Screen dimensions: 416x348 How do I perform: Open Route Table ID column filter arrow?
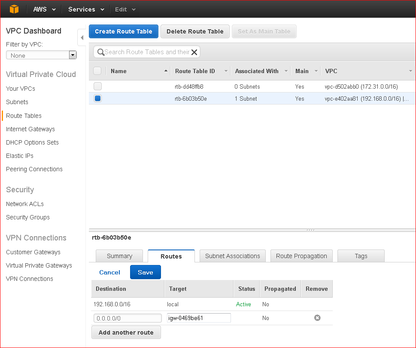[226, 71]
